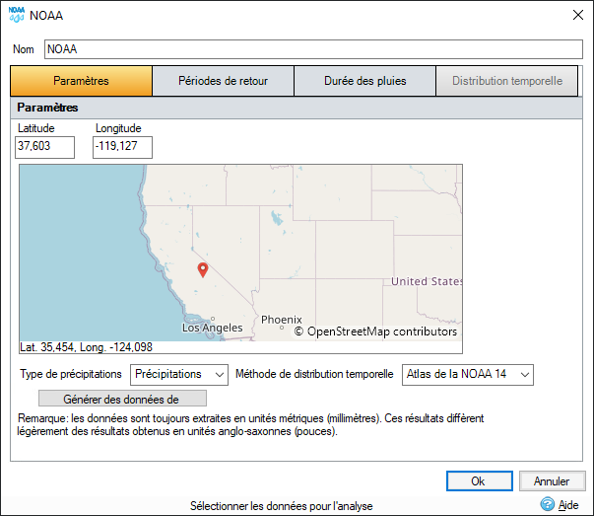Click the Remarque note text
Screen dimensions: 594x516
point(250,424)
